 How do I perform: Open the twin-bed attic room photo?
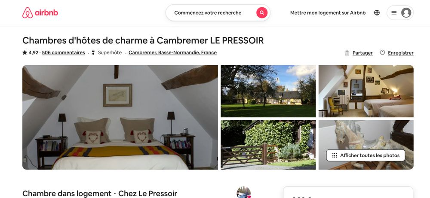click(366, 91)
